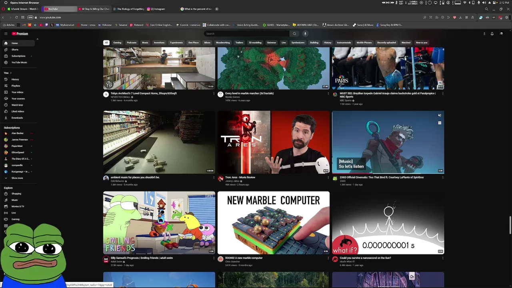Open options menu for Smiling Friends video
The width and height of the screenshot is (512, 288).
coord(214,258)
